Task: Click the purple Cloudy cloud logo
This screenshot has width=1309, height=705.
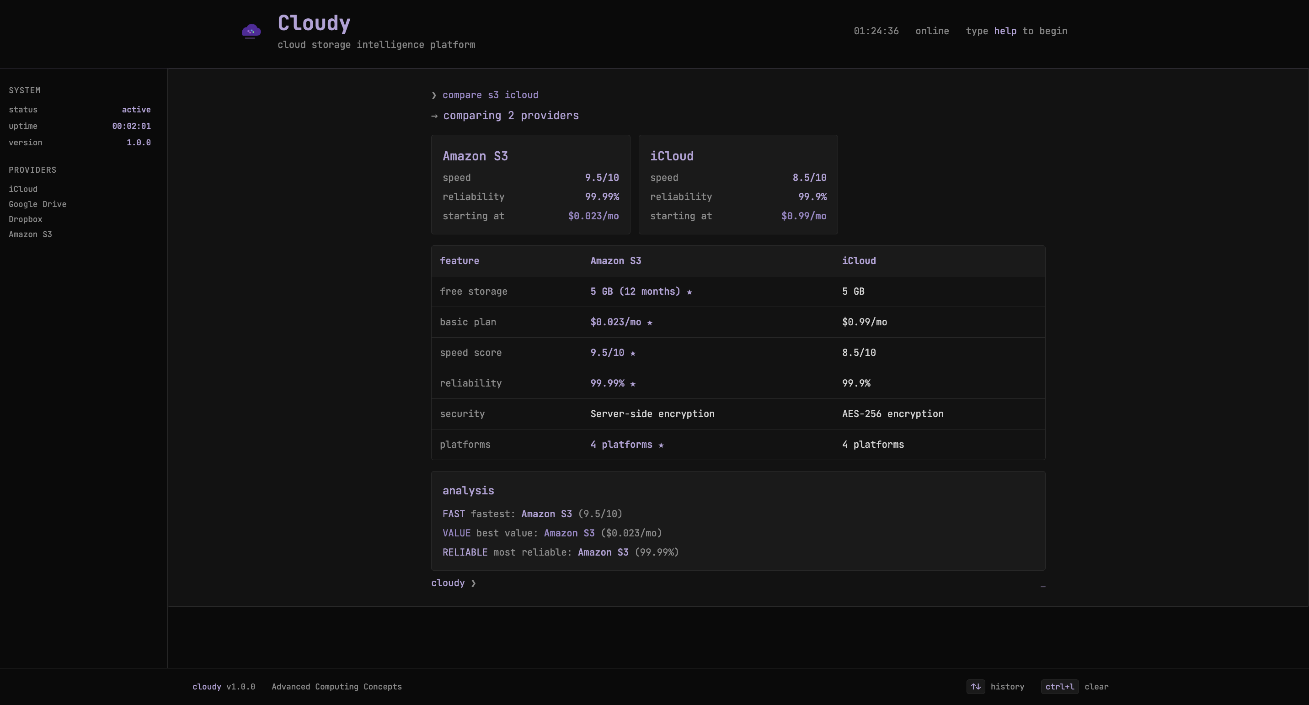Action: (x=251, y=32)
